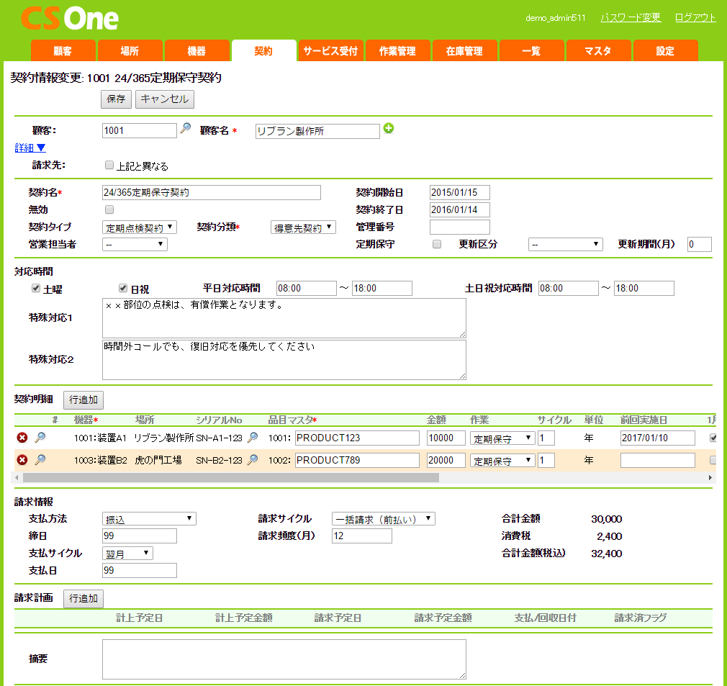
Task: Expand the 詳細 section link
Action: pyautogui.click(x=30, y=148)
